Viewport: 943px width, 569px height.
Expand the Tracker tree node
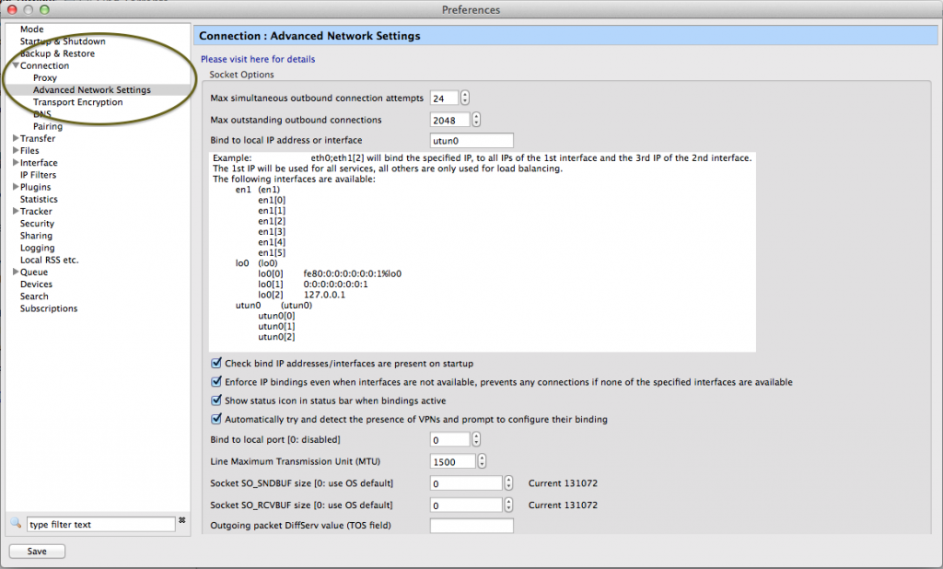pyautogui.click(x=16, y=211)
